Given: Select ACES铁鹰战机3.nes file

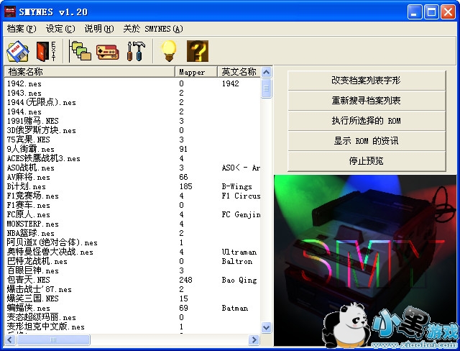Looking at the screenshot, I should (x=43, y=158).
